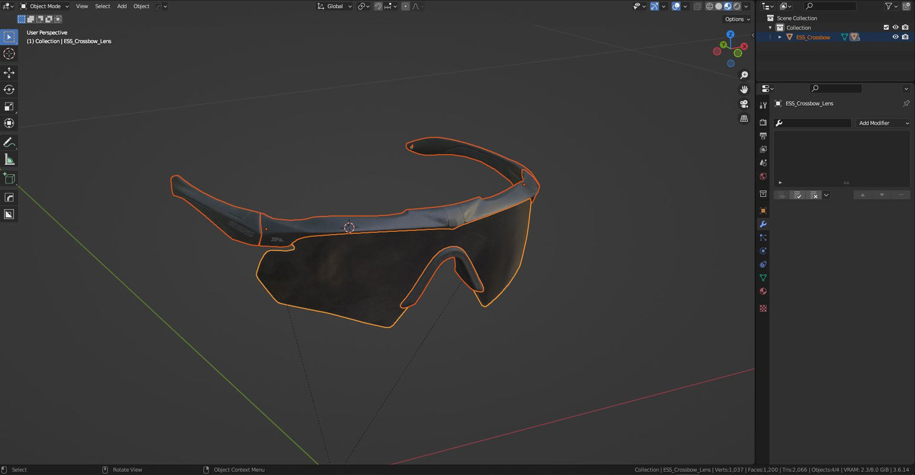Open the Object Mode dropdown

point(44,6)
